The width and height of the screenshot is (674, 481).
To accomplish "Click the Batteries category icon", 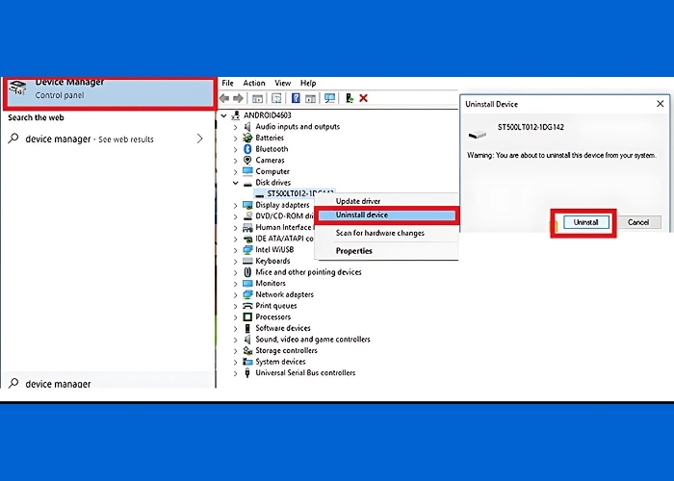I will (247, 138).
